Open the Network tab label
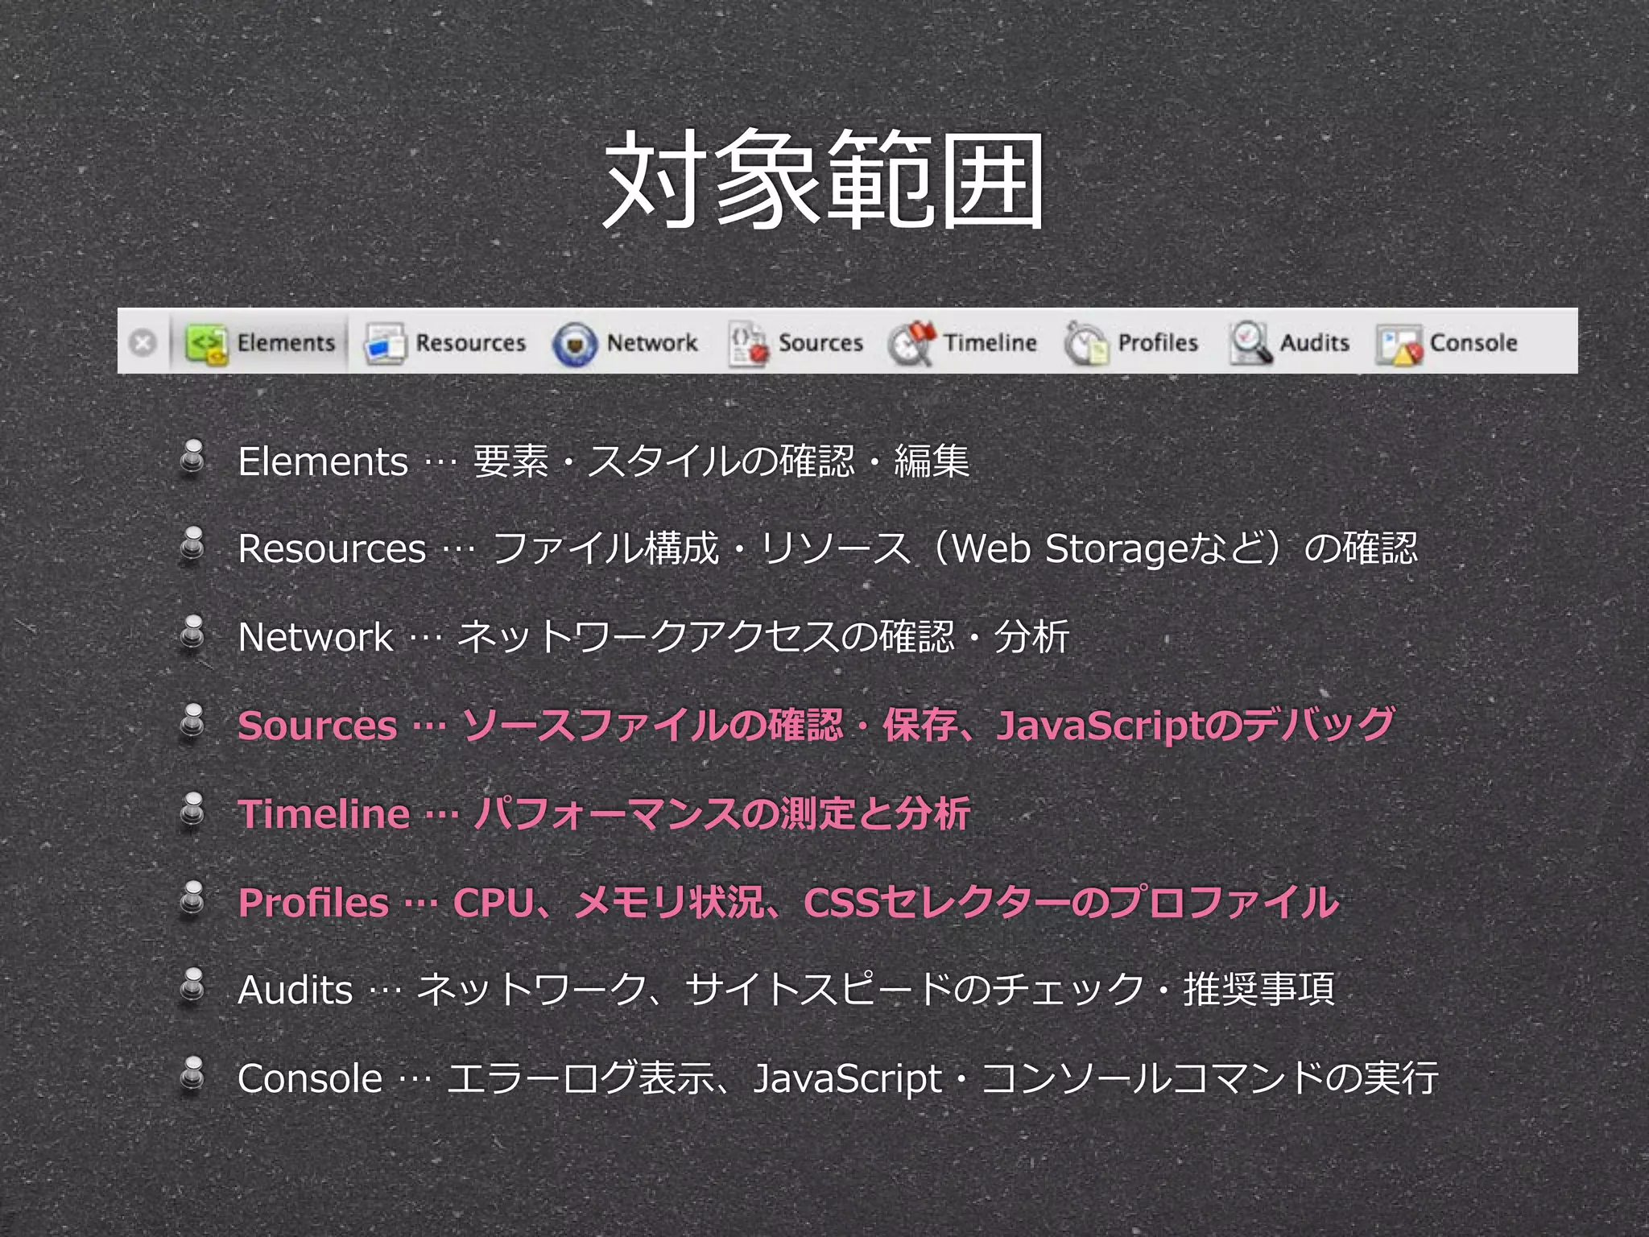Image resolution: width=1649 pixels, height=1237 pixels. [x=652, y=343]
